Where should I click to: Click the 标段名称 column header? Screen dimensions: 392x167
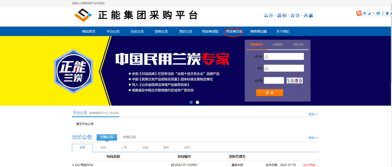click(x=114, y=156)
